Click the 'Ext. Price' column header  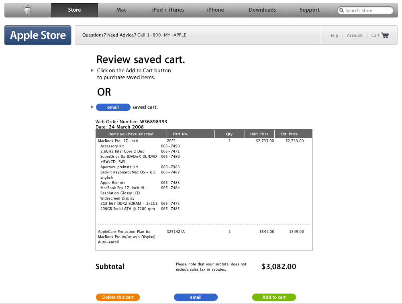click(x=289, y=134)
